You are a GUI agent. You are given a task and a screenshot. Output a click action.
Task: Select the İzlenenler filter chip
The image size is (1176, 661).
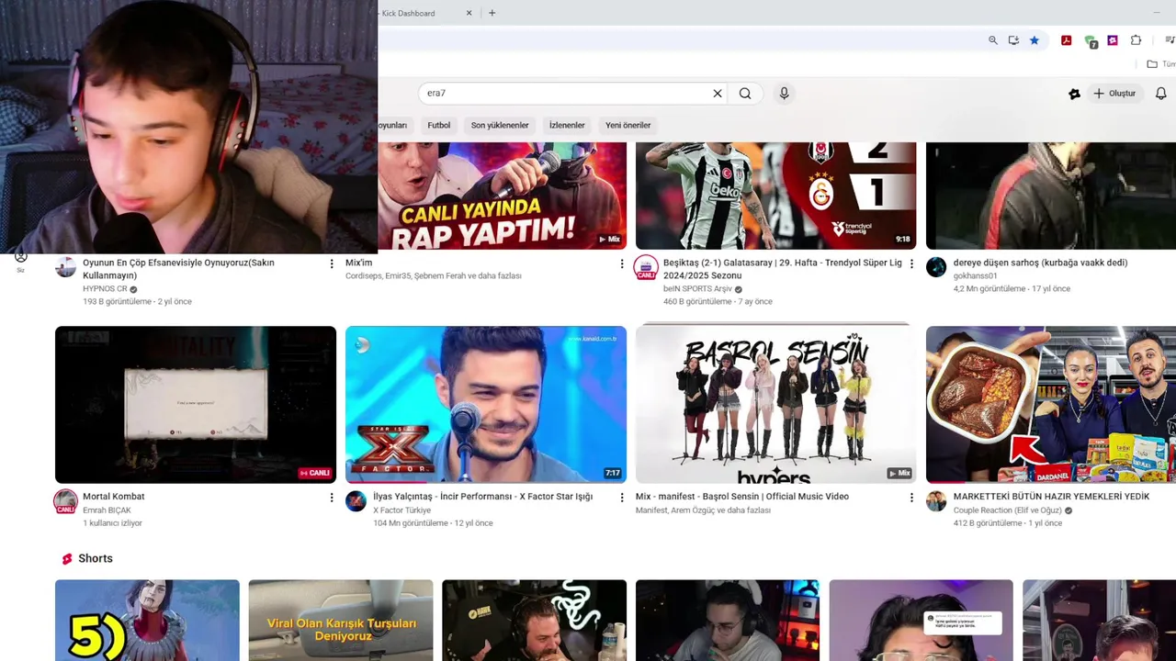567,125
